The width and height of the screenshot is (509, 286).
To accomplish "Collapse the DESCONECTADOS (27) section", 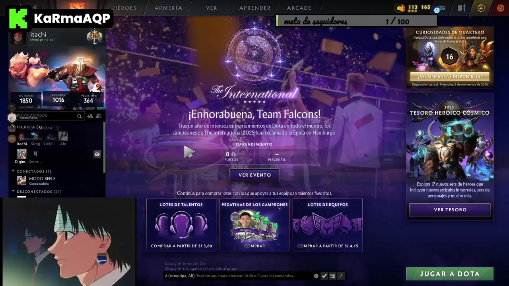I will (x=37, y=191).
